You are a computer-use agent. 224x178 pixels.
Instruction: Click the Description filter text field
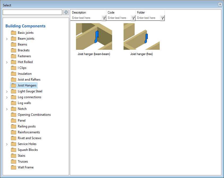tap(86, 18)
